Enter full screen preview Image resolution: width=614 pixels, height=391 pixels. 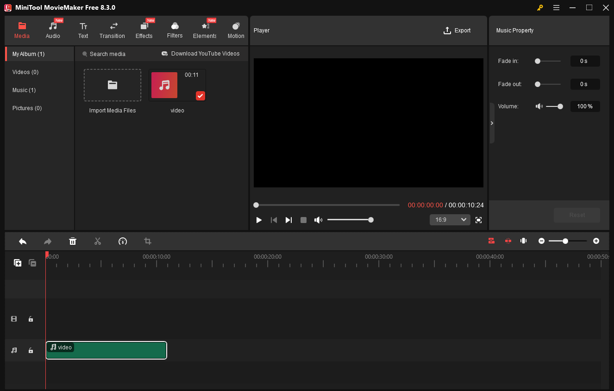tap(479, 220)
